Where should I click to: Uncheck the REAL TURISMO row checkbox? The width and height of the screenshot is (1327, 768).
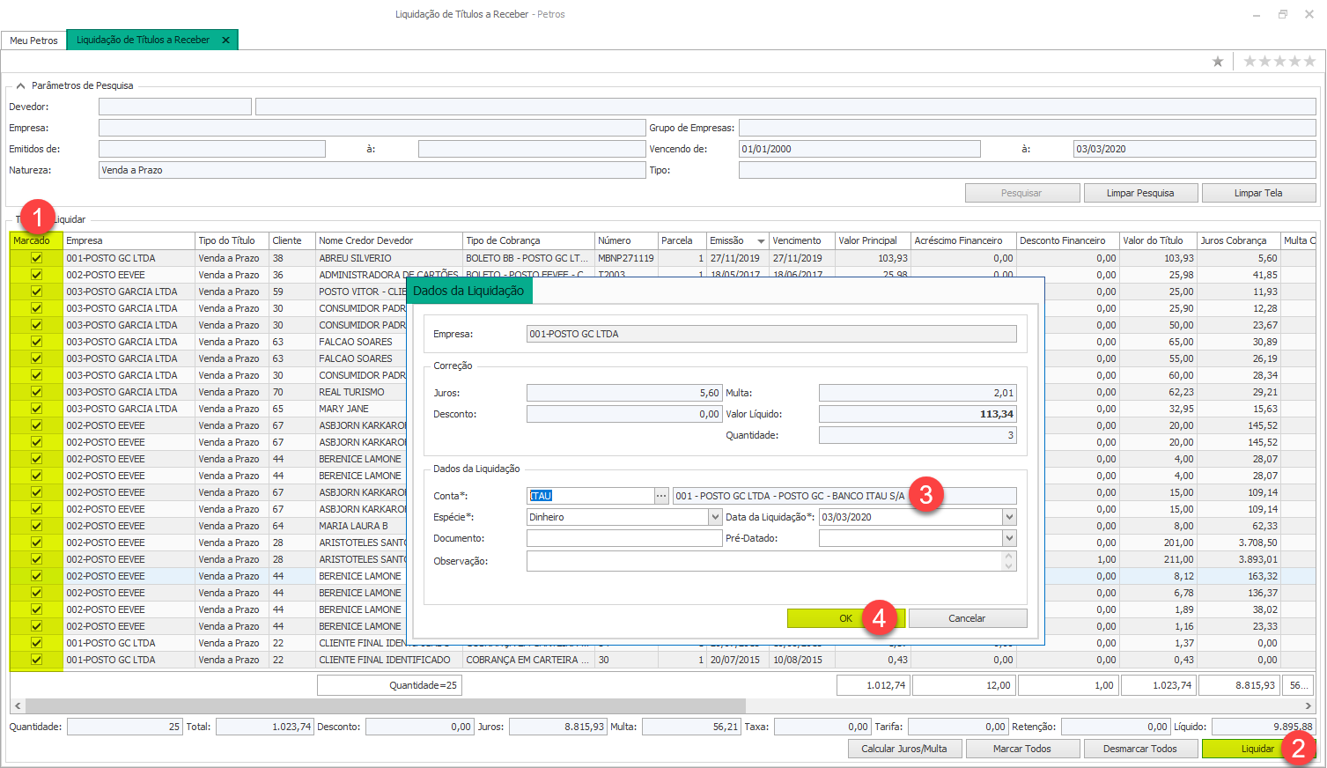pos(36,392)
